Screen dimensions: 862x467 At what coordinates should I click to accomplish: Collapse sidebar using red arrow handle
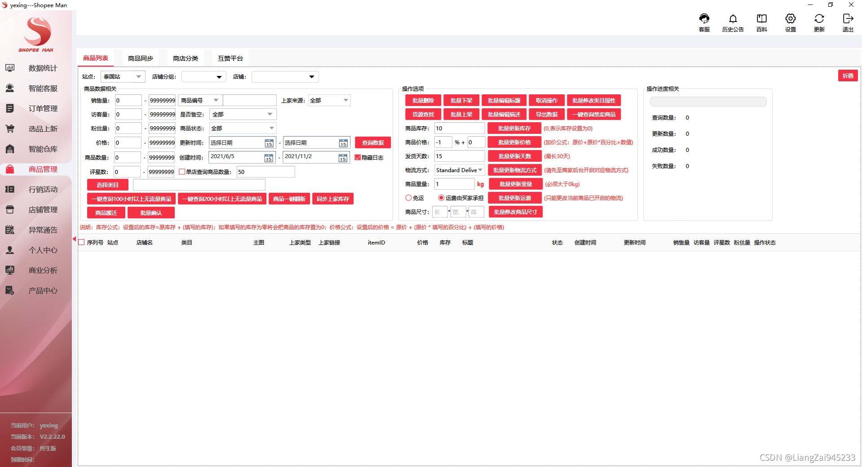[x=74, y=239]
